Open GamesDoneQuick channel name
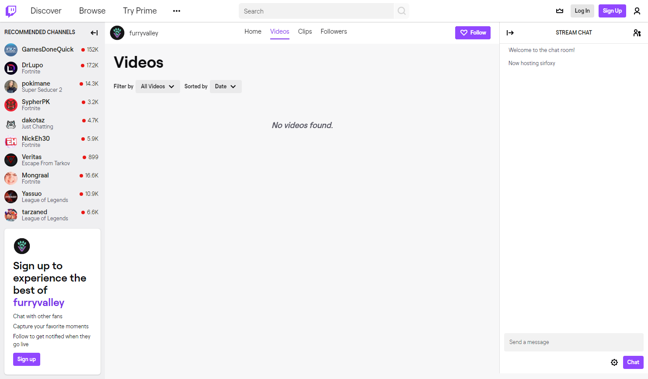Viewport: 648px width, 379px height. tap(48, 49)
